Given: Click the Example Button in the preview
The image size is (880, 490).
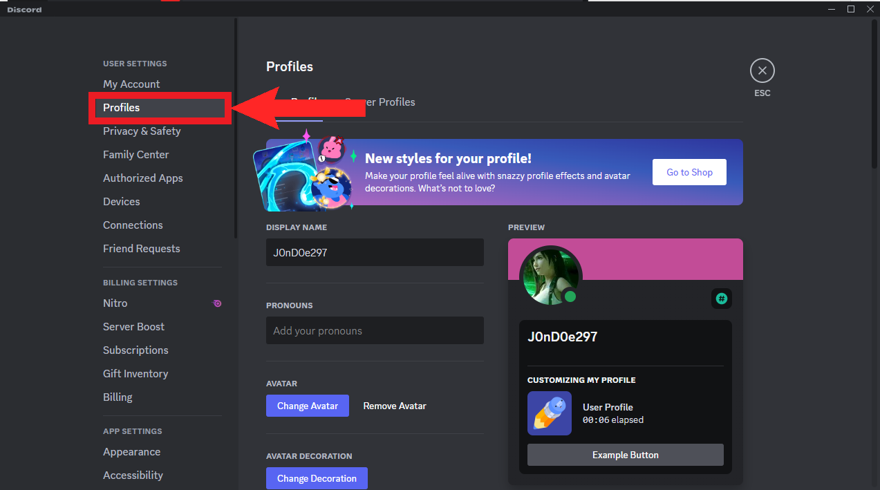Looking at the screenshot, I should pyautogui.click(x=626, y=455).
